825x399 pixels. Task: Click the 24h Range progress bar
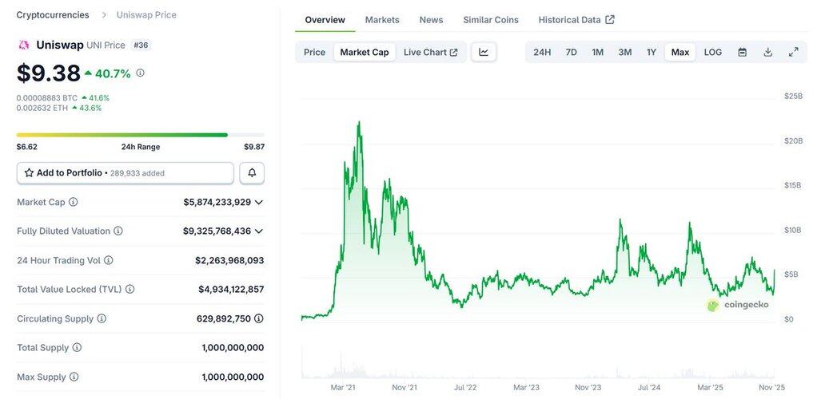coord(140,135)
